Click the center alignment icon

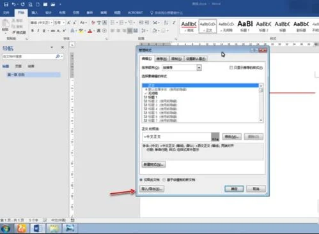[x=118, y=31]
